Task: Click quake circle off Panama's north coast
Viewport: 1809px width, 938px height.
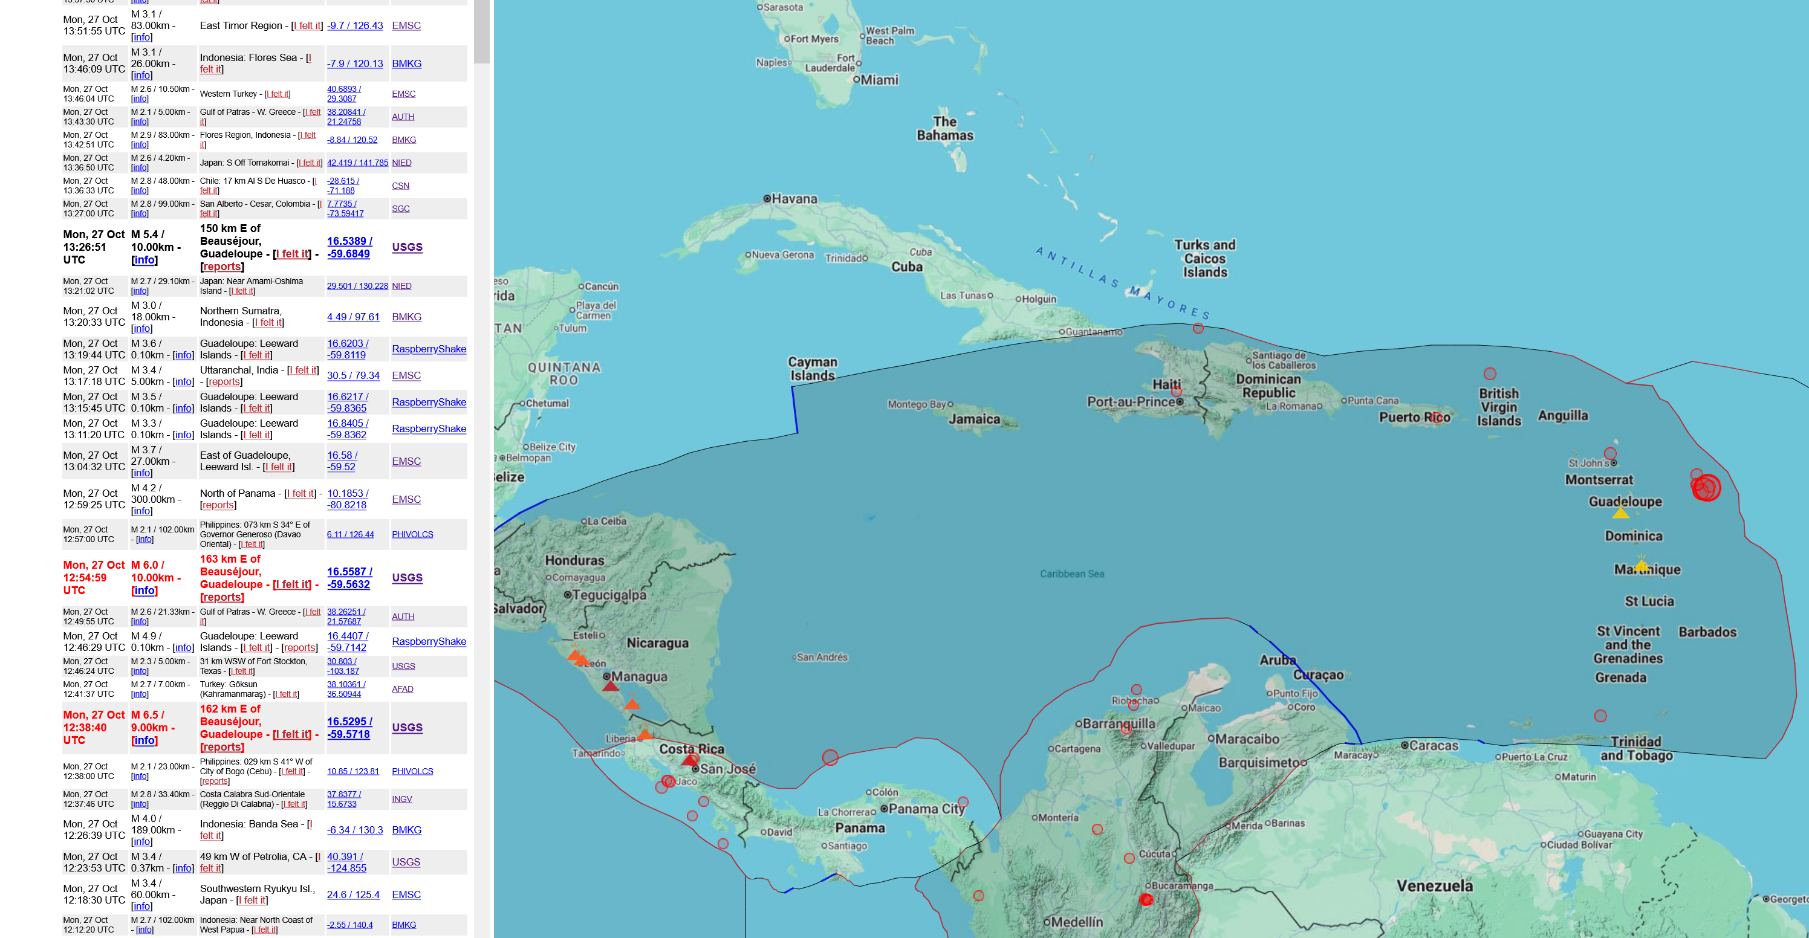Action: (x=830, y=757)
